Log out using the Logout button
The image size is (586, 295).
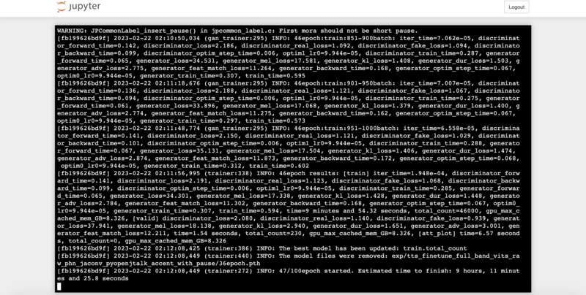click(516, 7)
